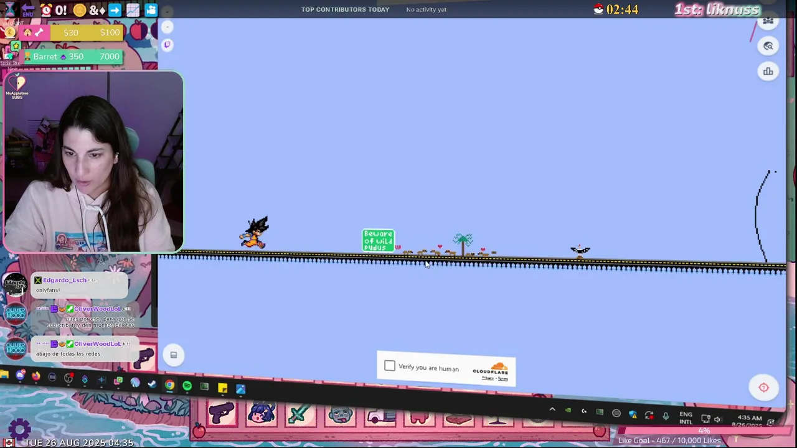Click the purple END arrow icon
797x448 pixels.
click(x=28, y=9)
